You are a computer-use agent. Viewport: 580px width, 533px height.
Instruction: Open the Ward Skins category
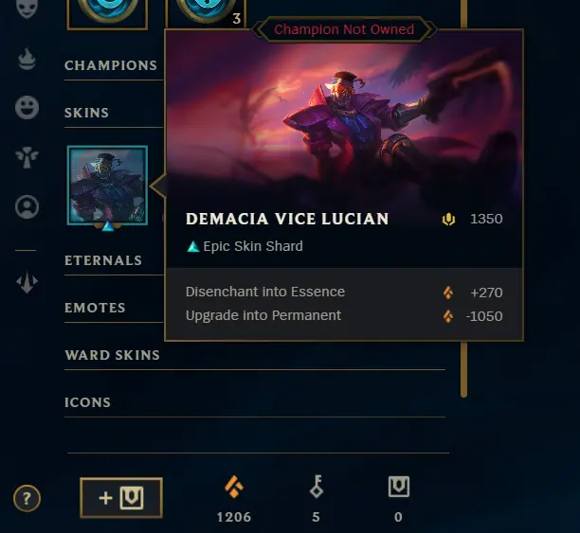click(x=112, y=355)
